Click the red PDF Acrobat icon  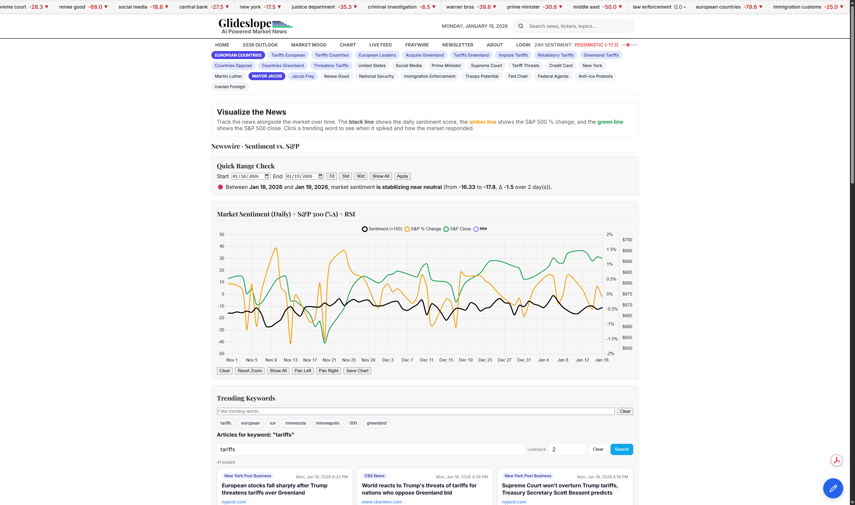pyautogui.click(x=836, y=460)
